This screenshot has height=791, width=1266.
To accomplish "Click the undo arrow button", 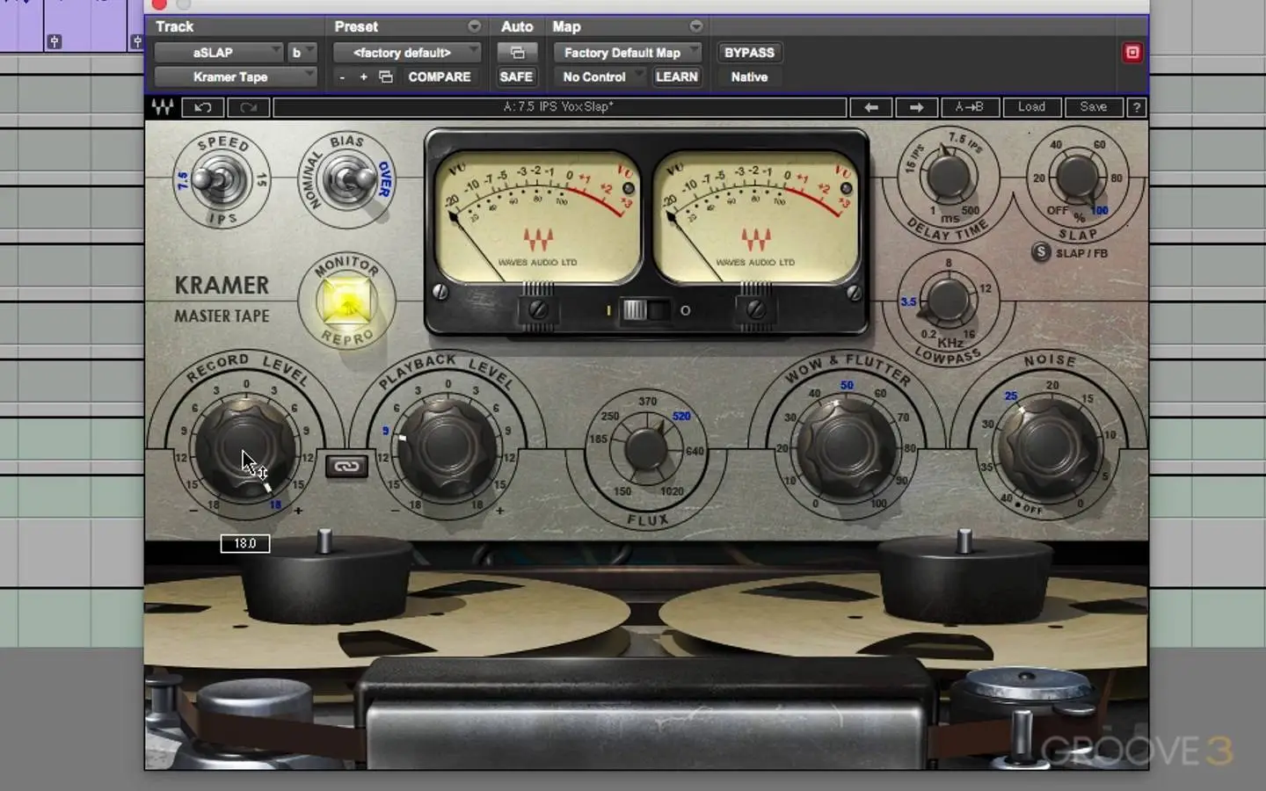I will (202, 107).
